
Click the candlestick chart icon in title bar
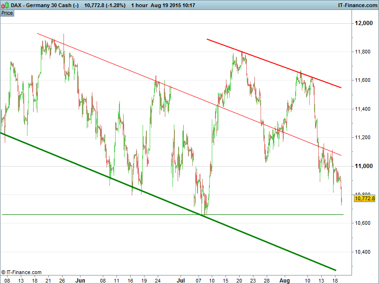coord(5,5)
